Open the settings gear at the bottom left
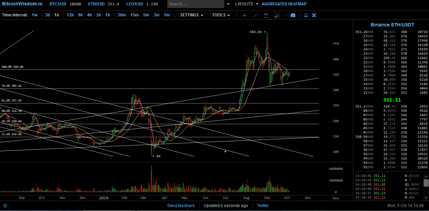The height and width of the screenshot is (211, 429). click(5, 206)
